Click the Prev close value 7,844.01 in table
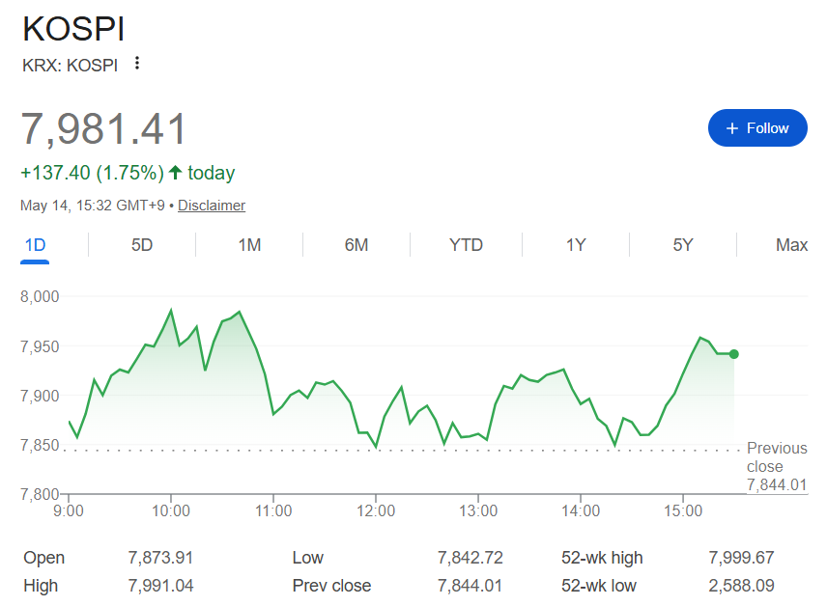 click(470, 586)
